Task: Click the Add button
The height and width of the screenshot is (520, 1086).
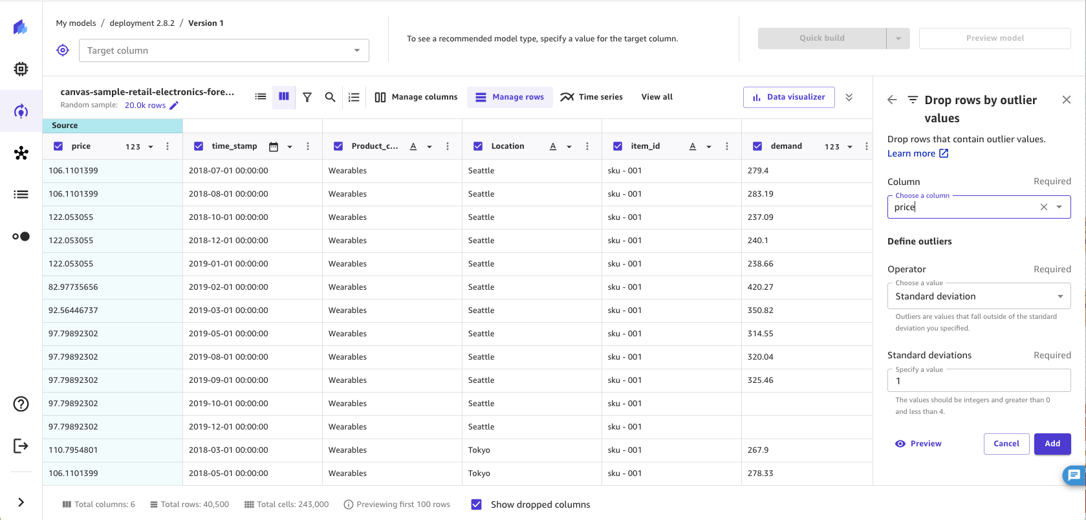Action: tap(1052, 444)
